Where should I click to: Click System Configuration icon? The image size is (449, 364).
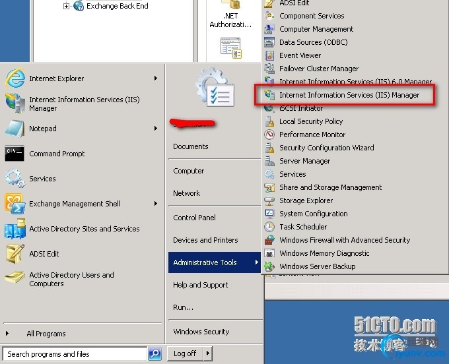point(269,214)
